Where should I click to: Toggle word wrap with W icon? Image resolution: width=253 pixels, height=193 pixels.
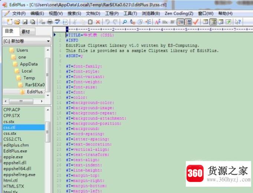(x=172, y=22)
